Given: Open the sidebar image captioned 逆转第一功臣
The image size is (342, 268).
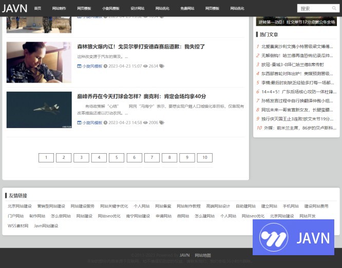Looking at the screenshot, I should point(296,21).
